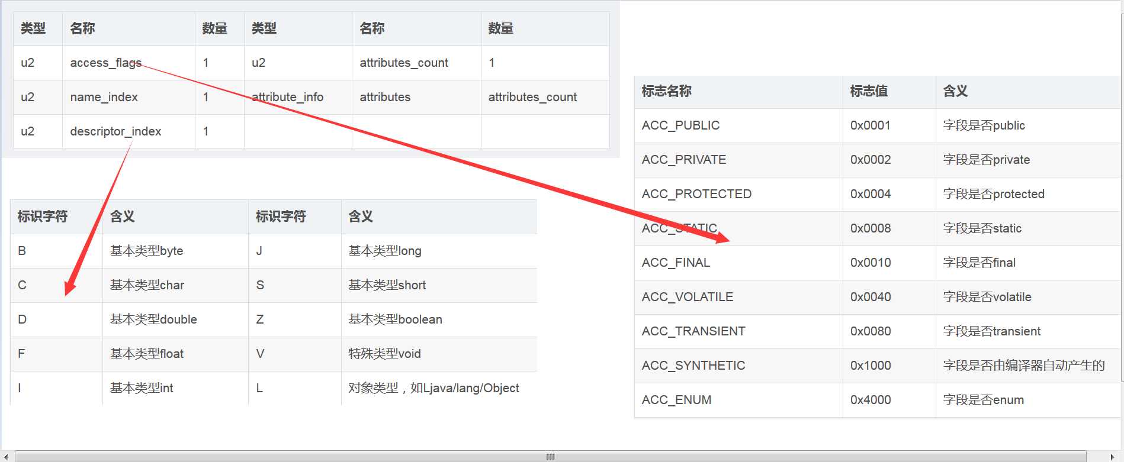Viewport: 1124px width, 462px height.
Task: Click ACC_TRANSIENT flag name
Action: [693, 331]
